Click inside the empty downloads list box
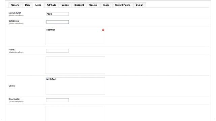This screenshot has height=121, width=216. pyautogui.click(x=75, y=114)
